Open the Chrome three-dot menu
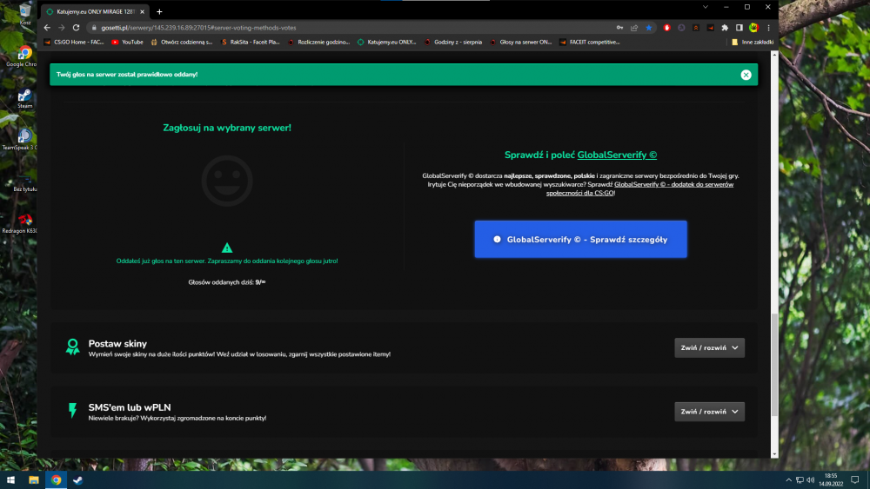This screenshot has height=489, width=870. click(768, 28)
